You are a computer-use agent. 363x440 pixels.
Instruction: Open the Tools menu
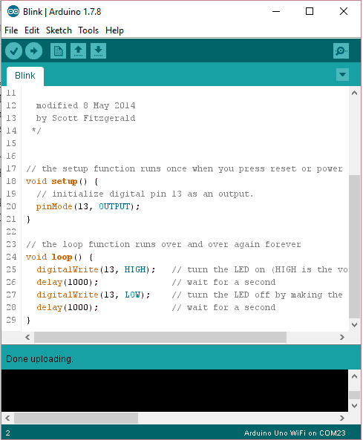[88, 30]
